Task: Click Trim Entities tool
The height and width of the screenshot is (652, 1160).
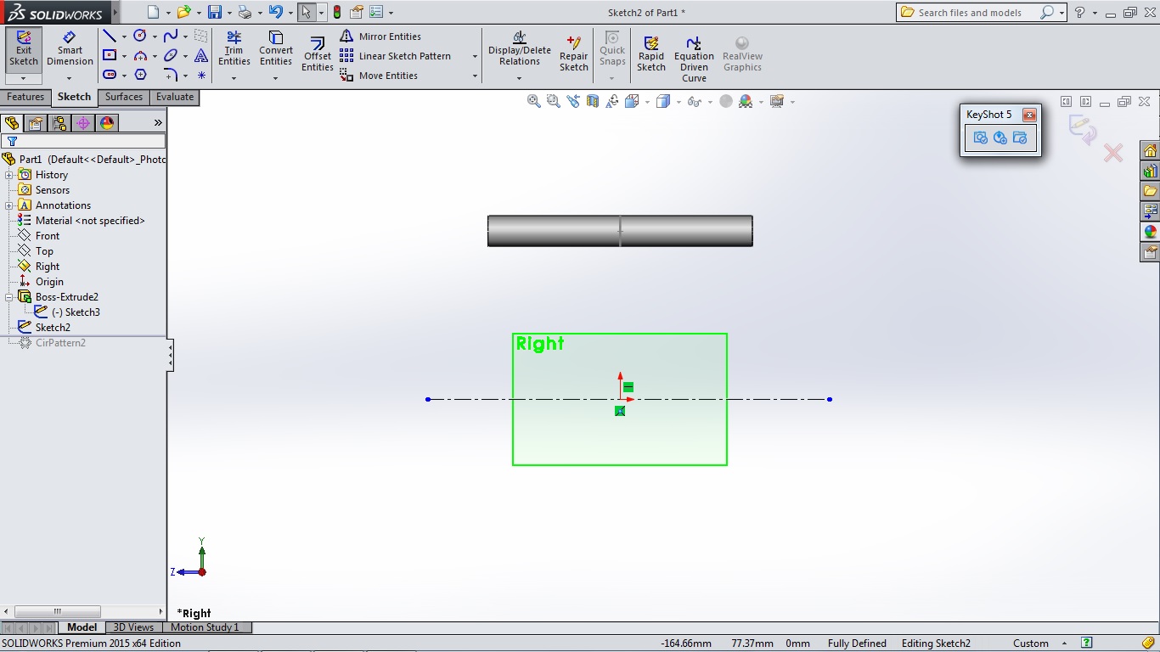Action: [x=234, y=48]
